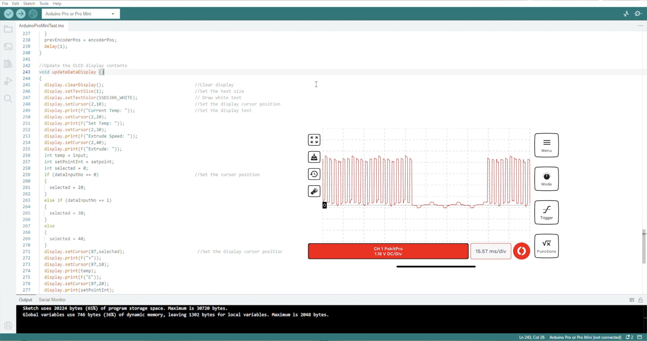Click the Upload arrow button
Viewport: 647px width, 341px height.
pos(21,14)
